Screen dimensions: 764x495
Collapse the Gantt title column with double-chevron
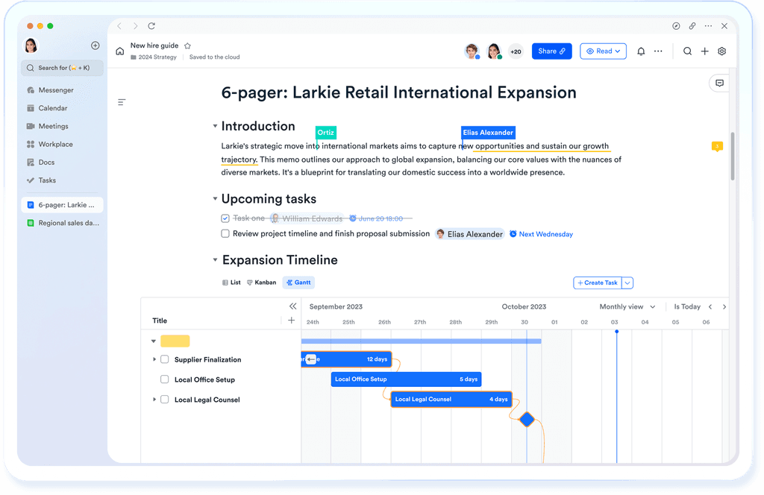pyautogui.click(x=292, y=306)
